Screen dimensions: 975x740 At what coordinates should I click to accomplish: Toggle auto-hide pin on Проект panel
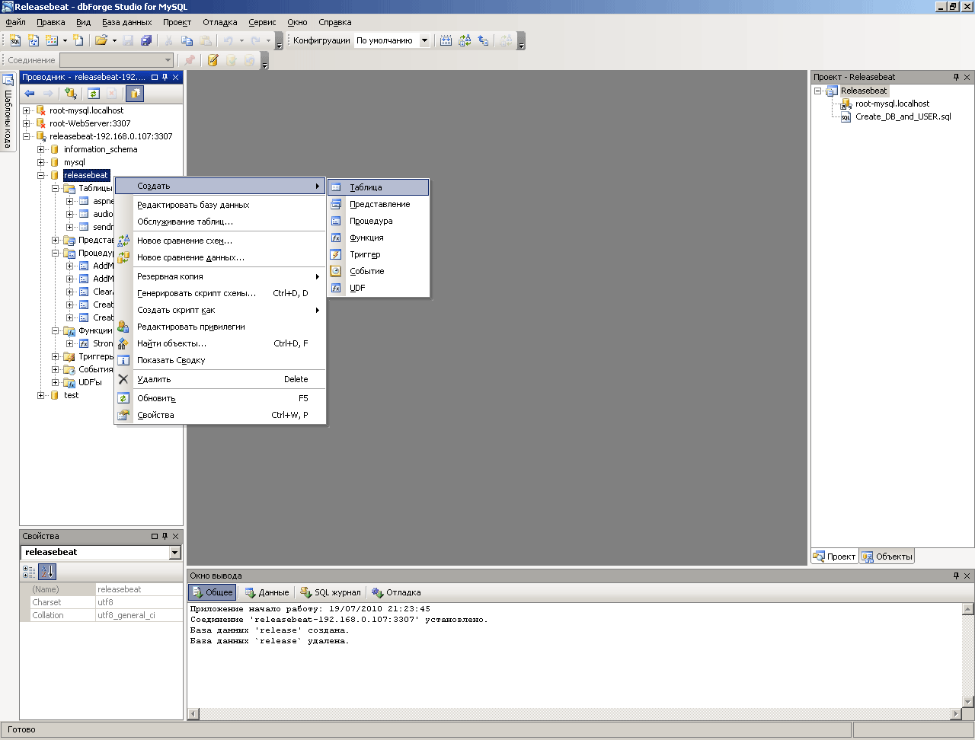tap(956, 77)
